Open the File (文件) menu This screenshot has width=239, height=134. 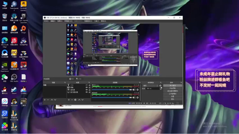point(46,21)
